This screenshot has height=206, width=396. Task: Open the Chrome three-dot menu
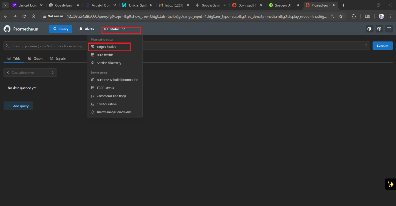point(391,16)
